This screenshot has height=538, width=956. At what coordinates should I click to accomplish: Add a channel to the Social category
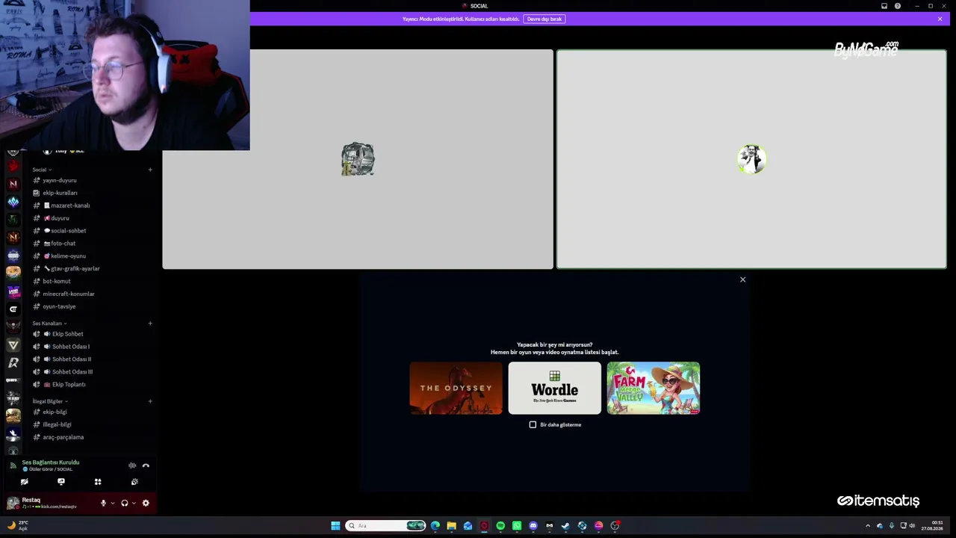pos(150,170)
